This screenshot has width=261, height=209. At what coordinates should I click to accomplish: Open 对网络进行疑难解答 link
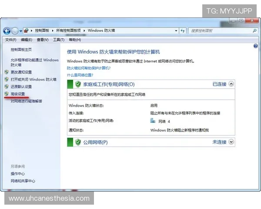(26, 101)
